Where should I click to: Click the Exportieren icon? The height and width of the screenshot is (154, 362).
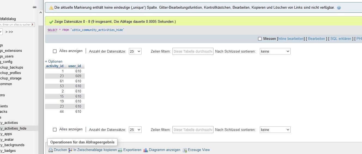tap(120, 150)
